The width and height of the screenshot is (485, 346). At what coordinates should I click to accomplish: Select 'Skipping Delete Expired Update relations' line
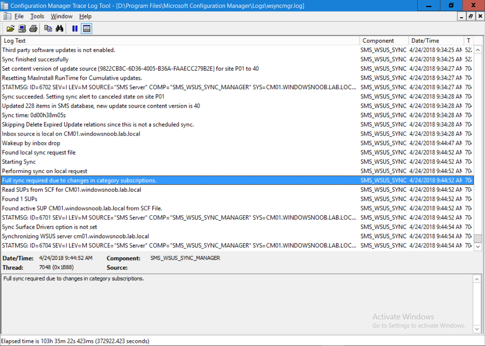pyautogui.click(x=237, y=125)
